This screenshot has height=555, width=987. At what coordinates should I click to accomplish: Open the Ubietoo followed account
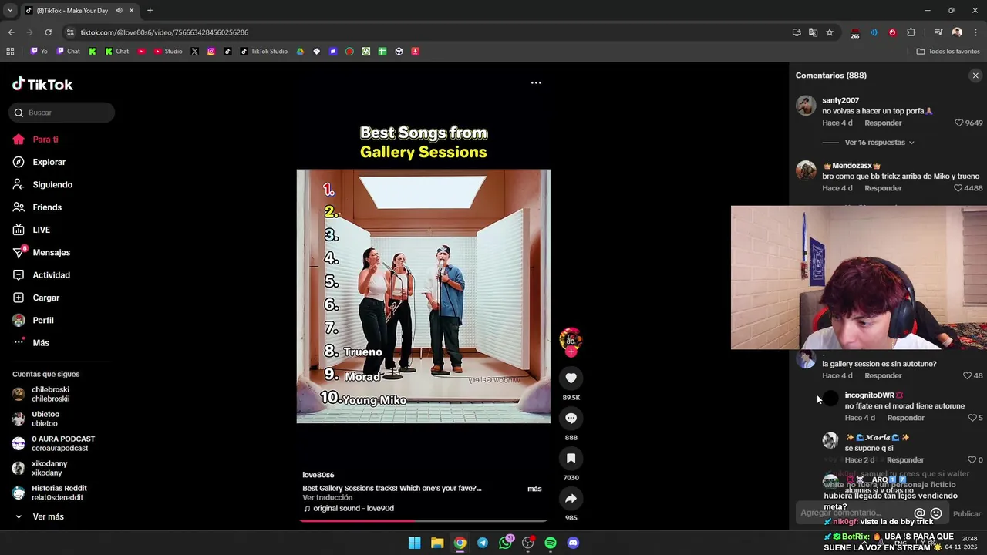[x=45, y=419]
